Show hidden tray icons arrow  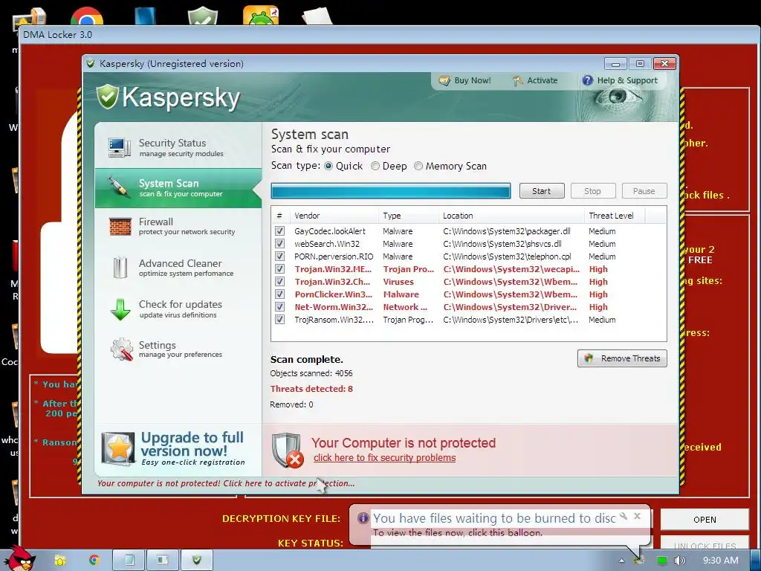[x=622, y=561]
